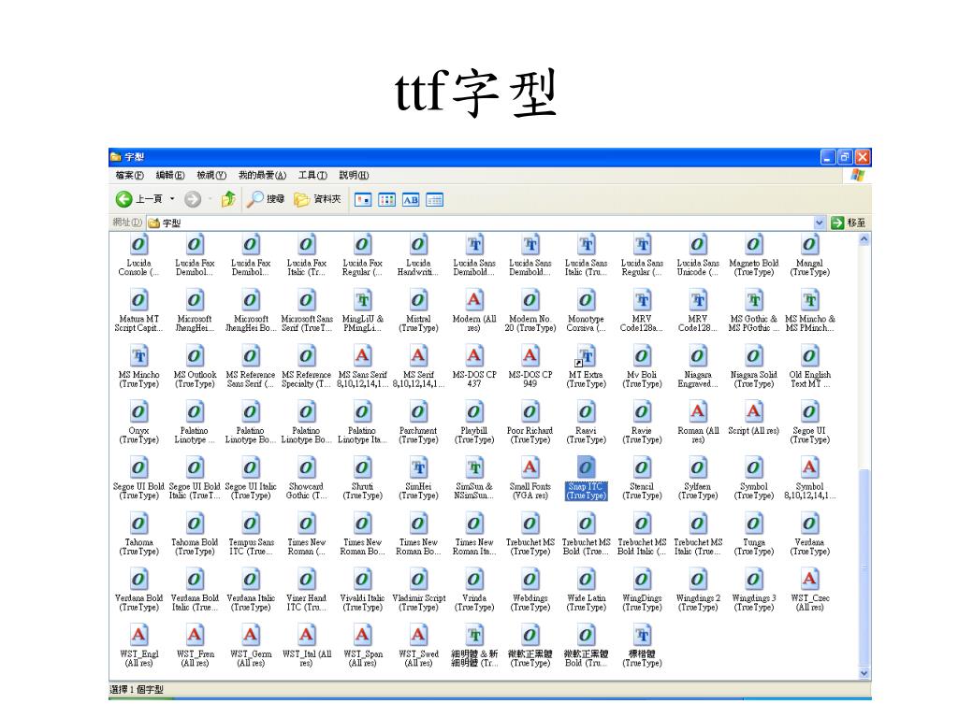This screenshot has width=958, height=718.
Task: Select the Lucida Handwriting font icon
Action: 418,245
